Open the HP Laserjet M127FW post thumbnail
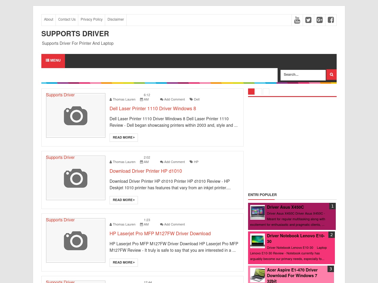 pyautogui.click(x=76, y=240)
